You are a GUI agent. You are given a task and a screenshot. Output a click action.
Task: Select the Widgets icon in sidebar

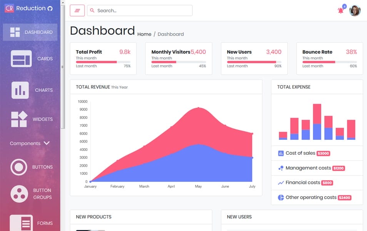pos(19,119)
